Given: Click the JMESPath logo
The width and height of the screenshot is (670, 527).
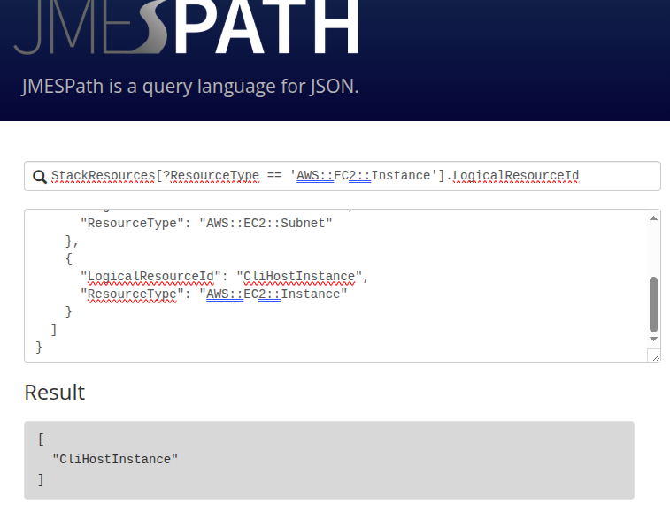Looking at the screenshot, I should 186,27.
